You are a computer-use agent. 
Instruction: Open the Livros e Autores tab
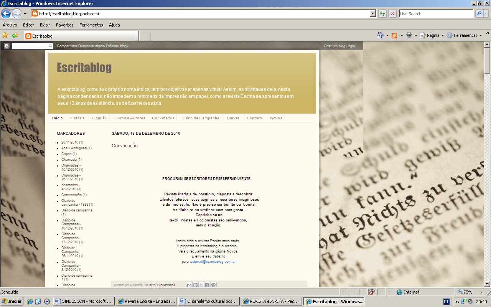(x=130, y=118)
